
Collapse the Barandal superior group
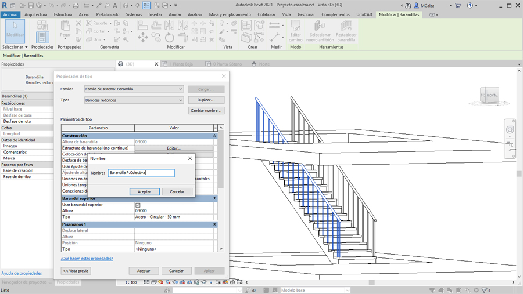tap(214, 198)
